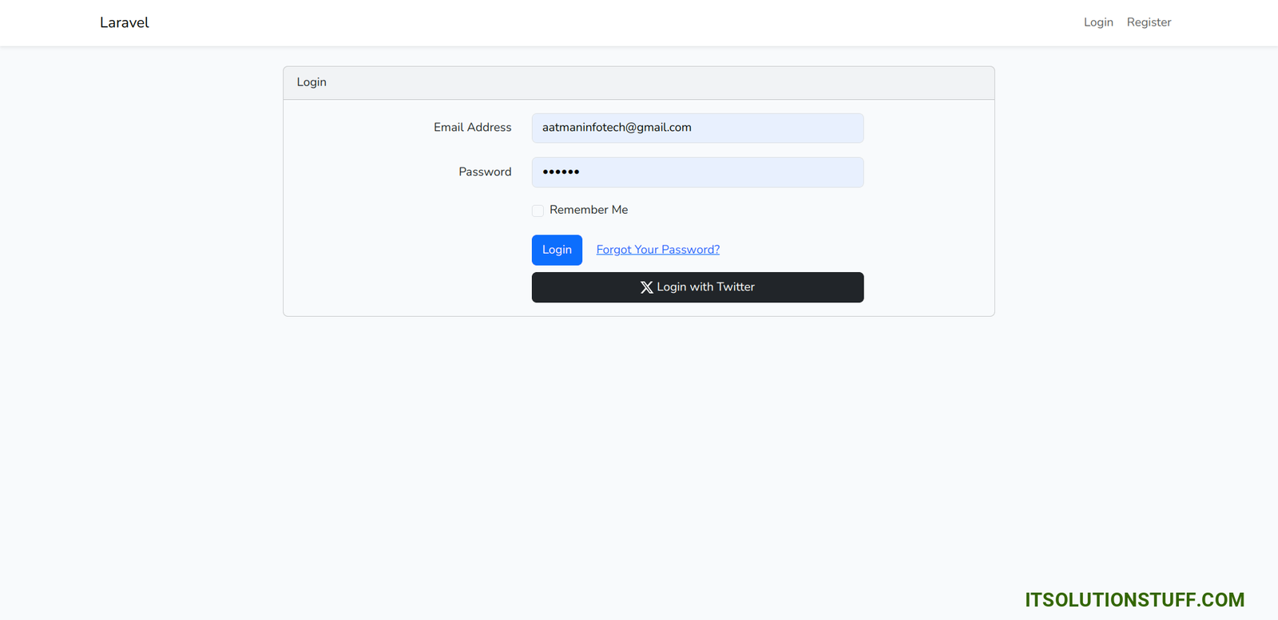1278x620 pixels.
Task: Sign in using Login with Twitter button
Action: [697, 287]
